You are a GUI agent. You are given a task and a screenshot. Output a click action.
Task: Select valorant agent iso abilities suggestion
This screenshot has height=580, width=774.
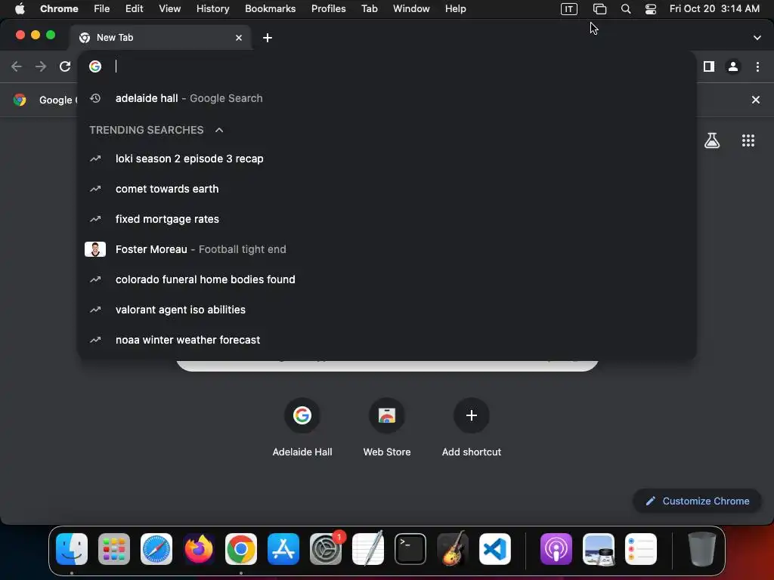[386, 309]
